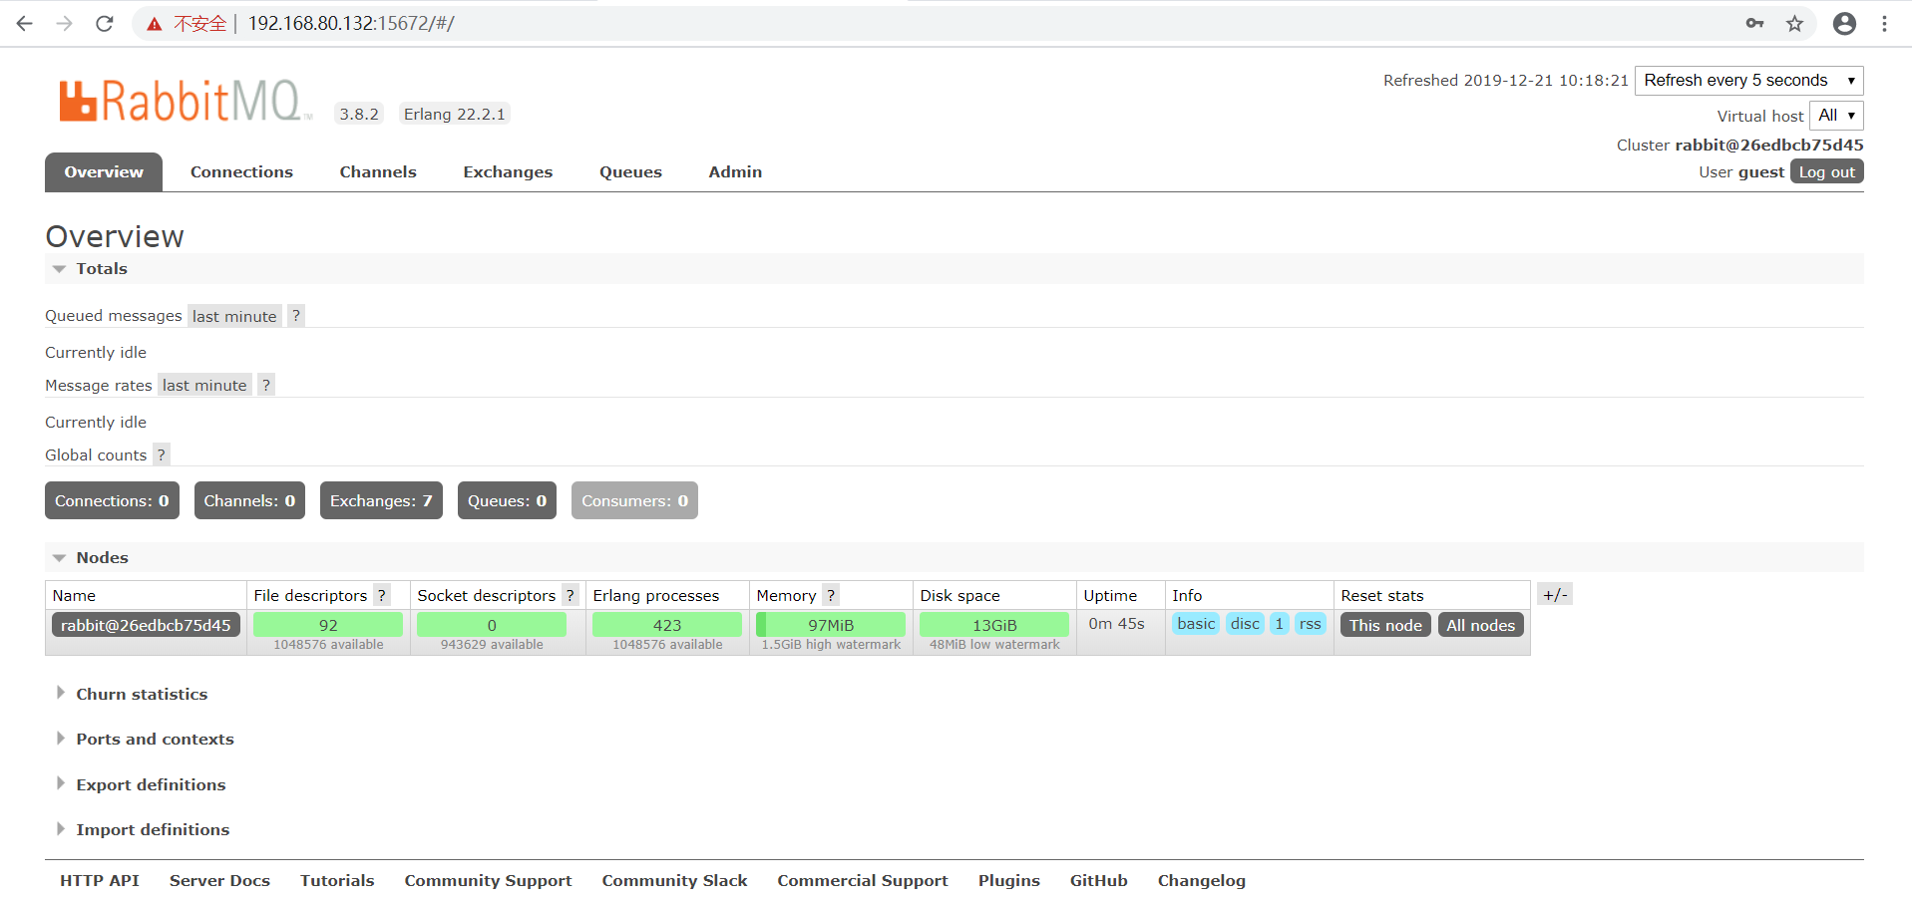Click the browser back arrow
The width and height of the screenshot is (1912, 903).
pyautogui.click(x=25, y=24)
